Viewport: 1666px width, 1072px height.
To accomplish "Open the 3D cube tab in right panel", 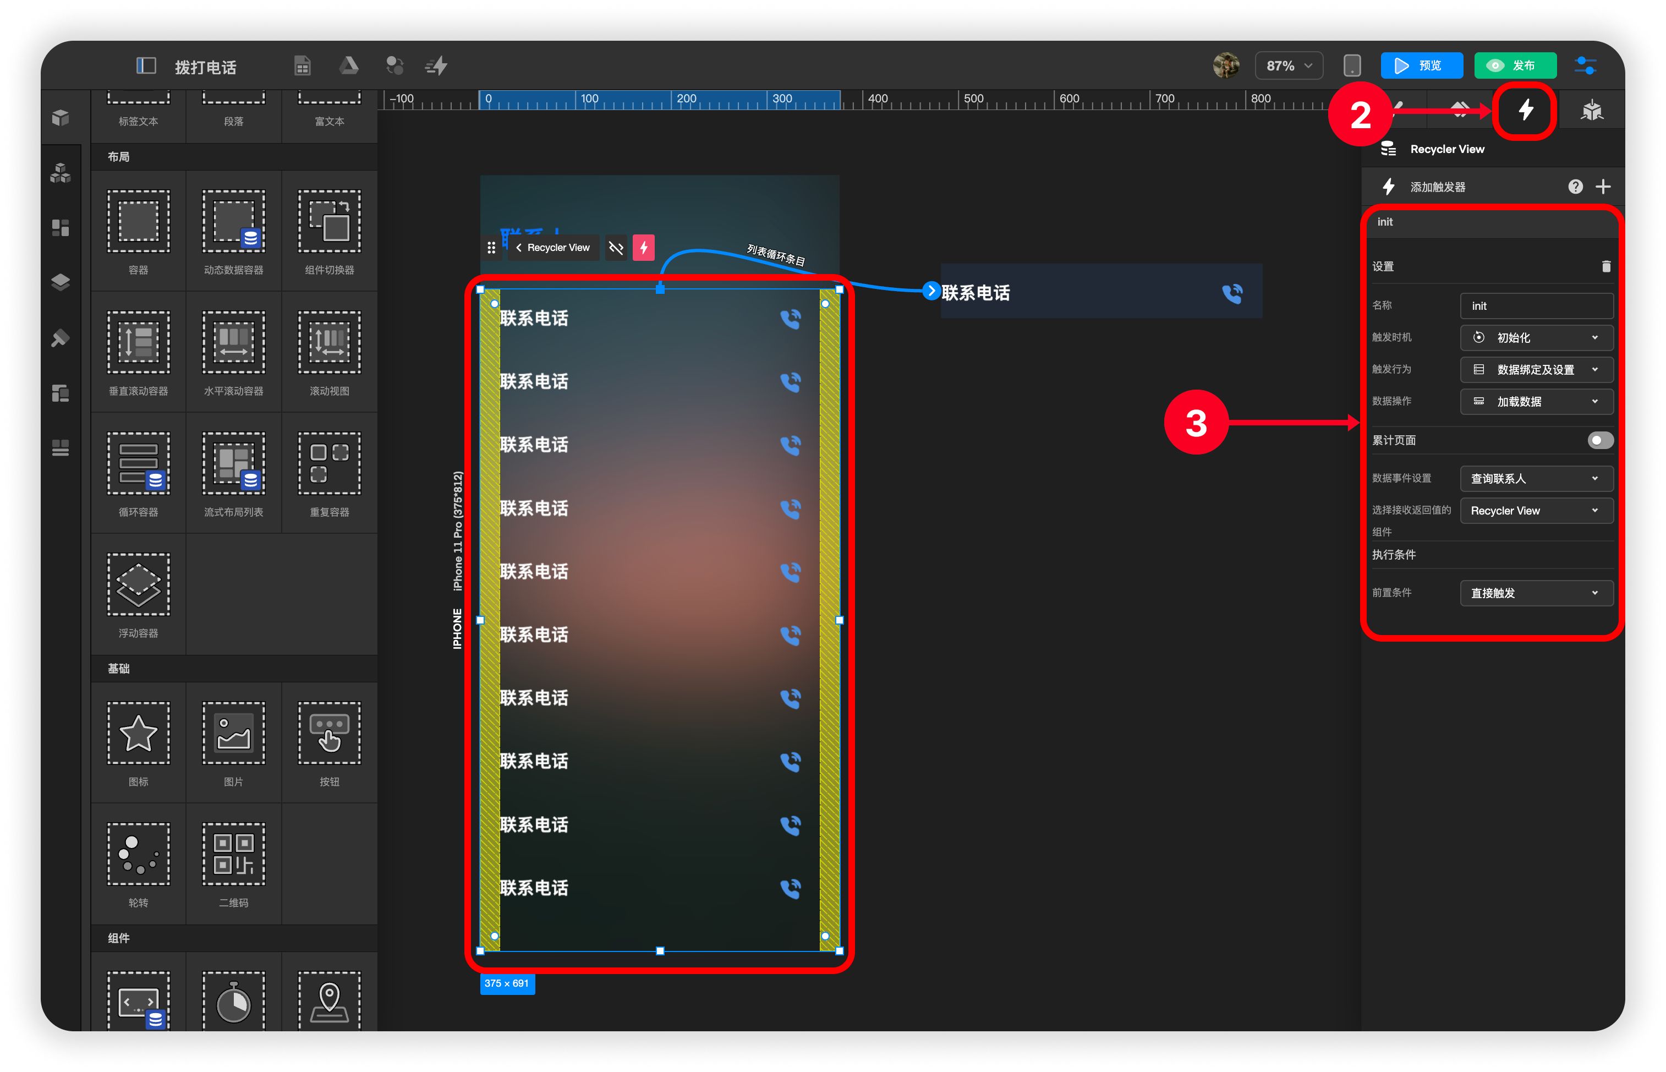I will tap(1592, 110).
